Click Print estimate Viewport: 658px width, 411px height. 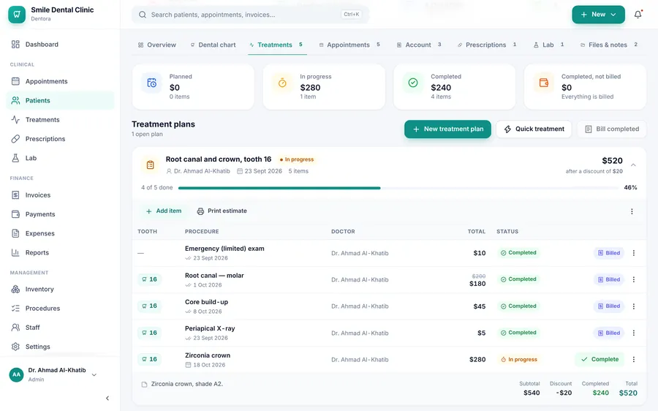[222, 211]
